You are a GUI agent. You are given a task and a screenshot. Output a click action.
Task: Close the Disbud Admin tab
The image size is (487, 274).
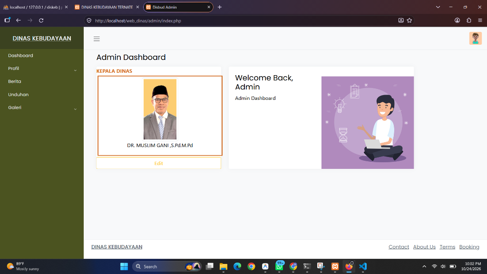209,7
